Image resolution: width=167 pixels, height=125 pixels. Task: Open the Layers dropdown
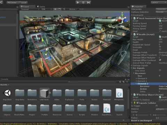click(159, 2)
